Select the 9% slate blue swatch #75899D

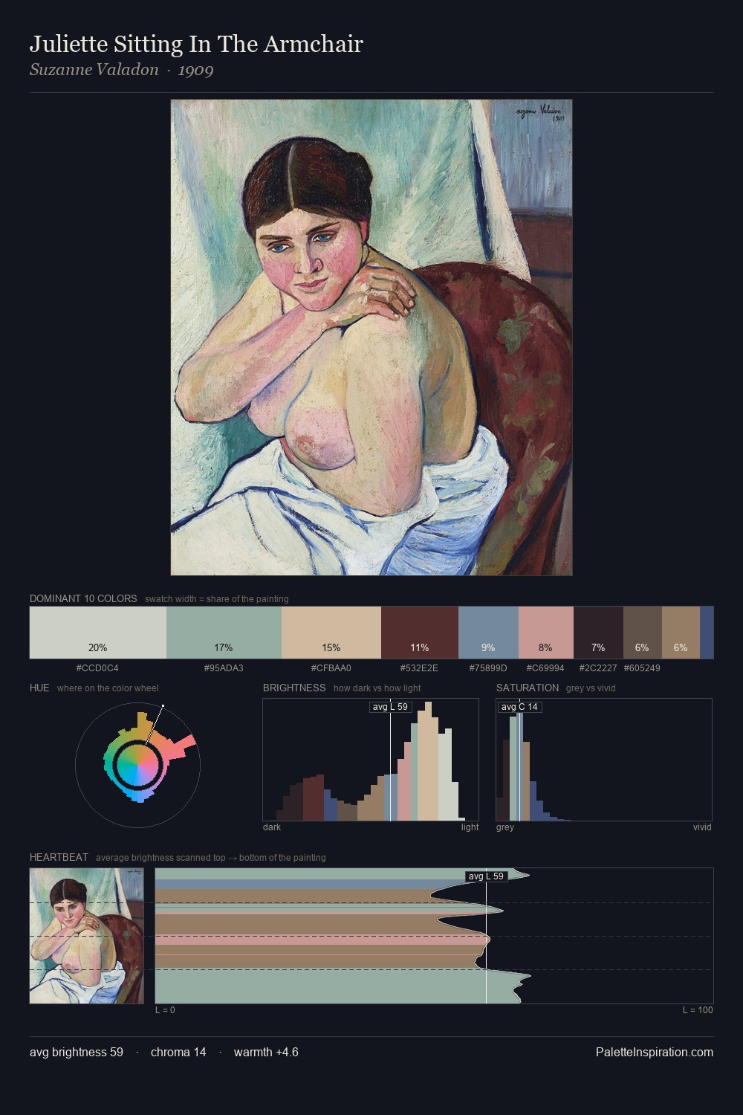pos(488,633)
